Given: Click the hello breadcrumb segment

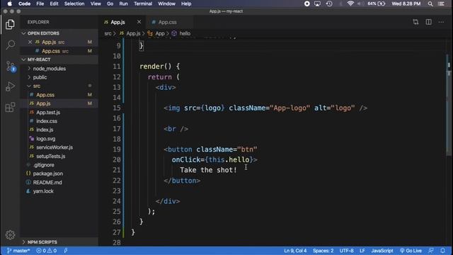Looking at the screenshot, I should point(185,33).
